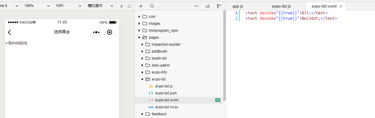Click the file tree vertical scrollbar
The width and height of the screenshot is (375, 118).
225,55
